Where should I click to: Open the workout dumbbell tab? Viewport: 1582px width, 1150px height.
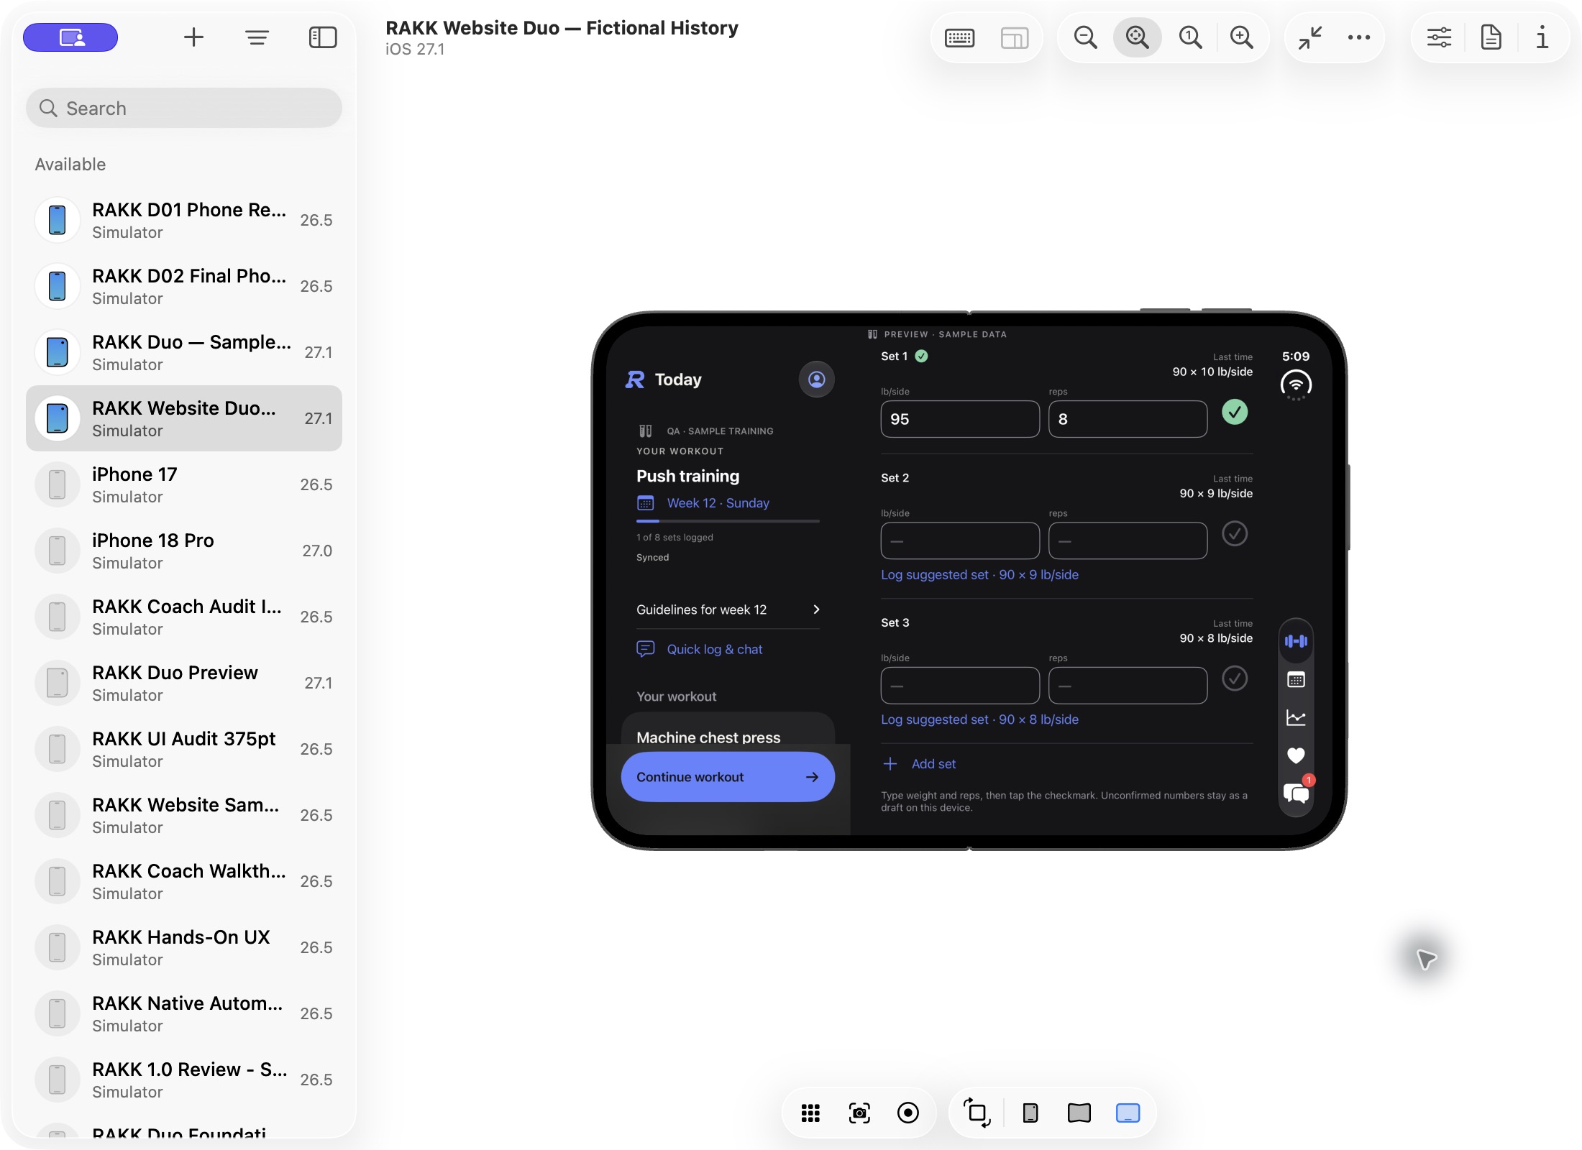(1296, 641)
